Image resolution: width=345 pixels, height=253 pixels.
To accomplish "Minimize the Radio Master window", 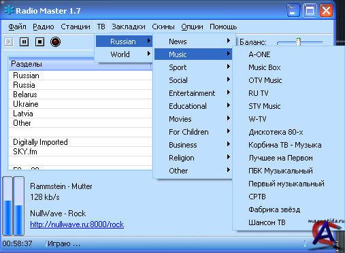I will (293, 10).
